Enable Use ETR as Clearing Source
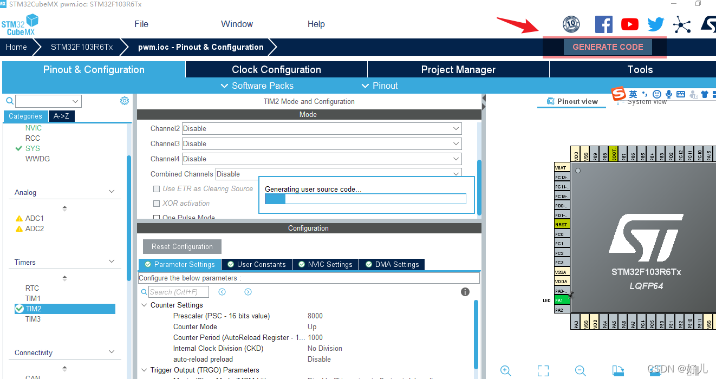This screenshot has height=379, width=716. (x=157, y=189)
